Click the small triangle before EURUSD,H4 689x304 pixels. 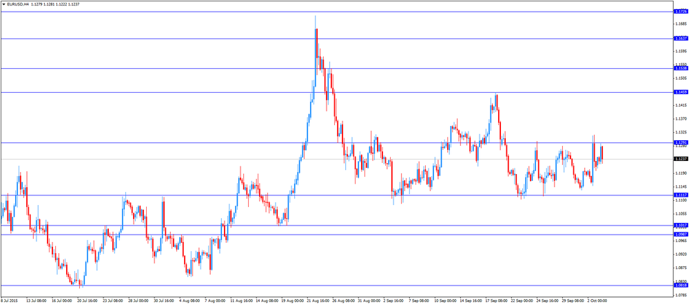coord(3,4)
